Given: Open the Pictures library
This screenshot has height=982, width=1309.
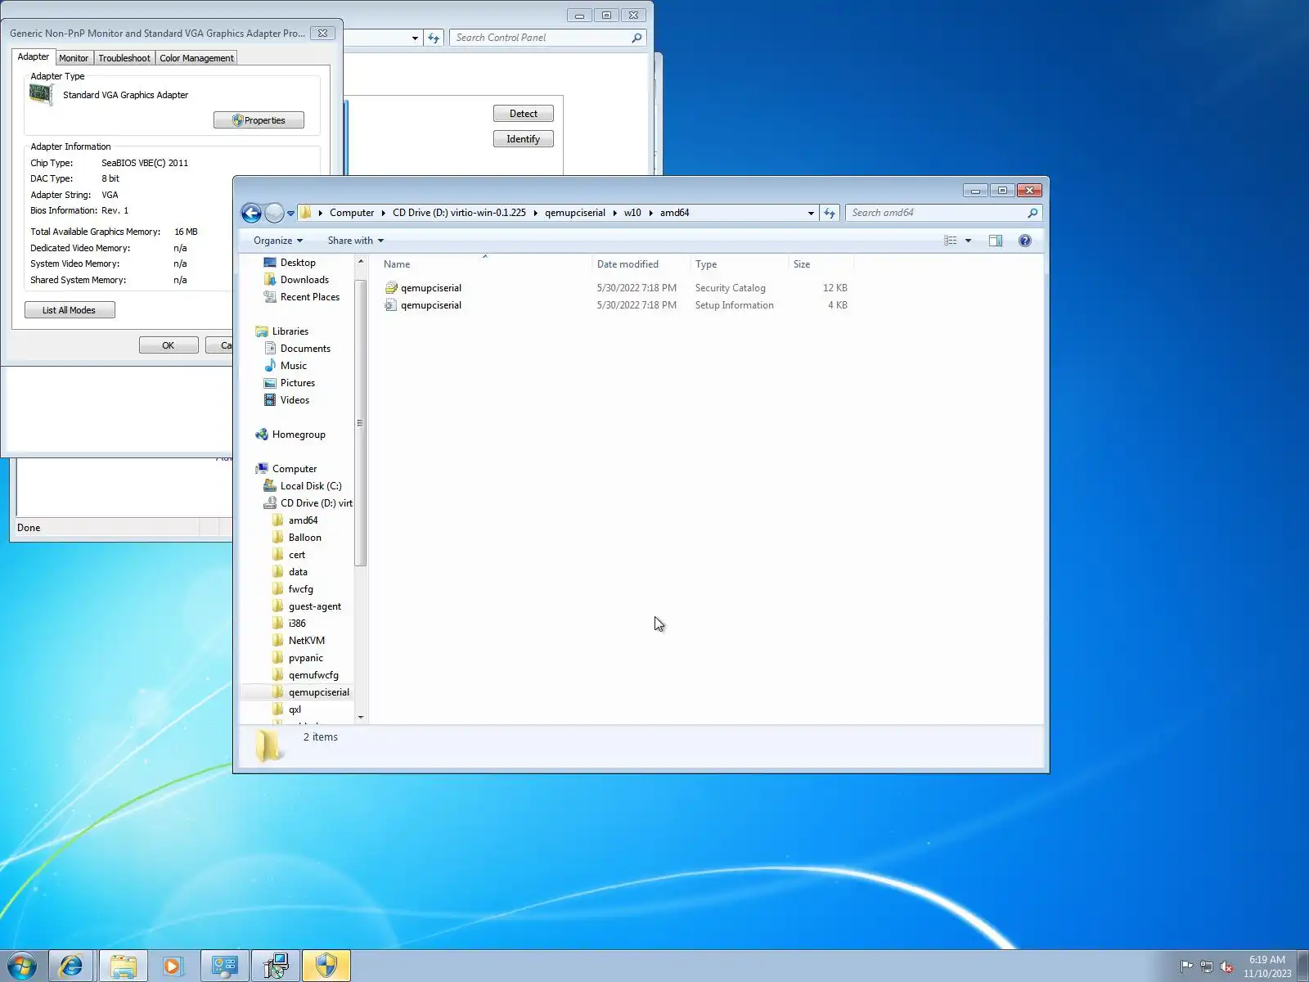Looking at the screenshot, I should point(290,383).
